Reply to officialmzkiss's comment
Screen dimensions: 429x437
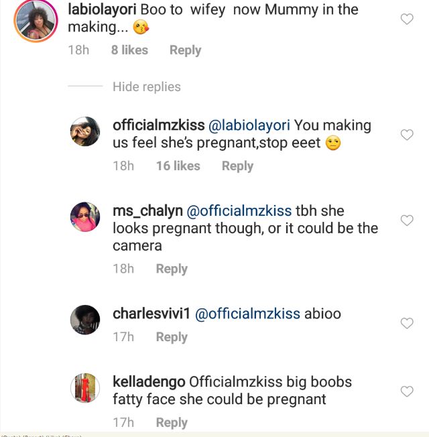pos(237,166)
